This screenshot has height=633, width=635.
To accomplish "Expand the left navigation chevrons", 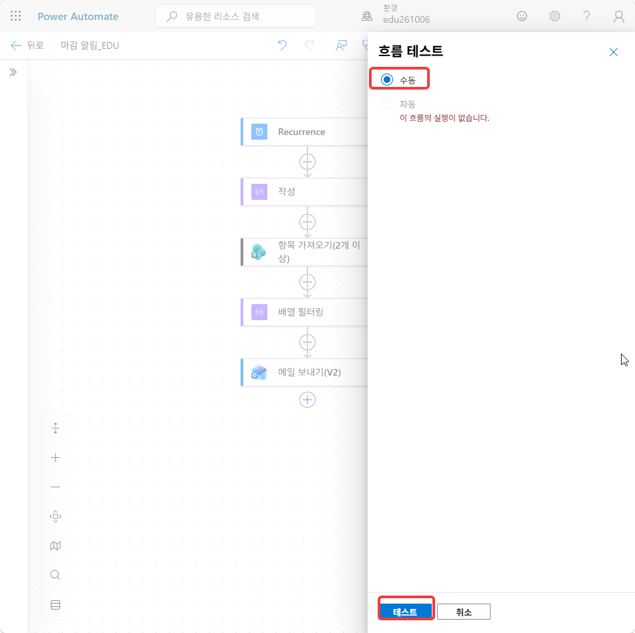I will pyautogui.click(x=13, y=72).
